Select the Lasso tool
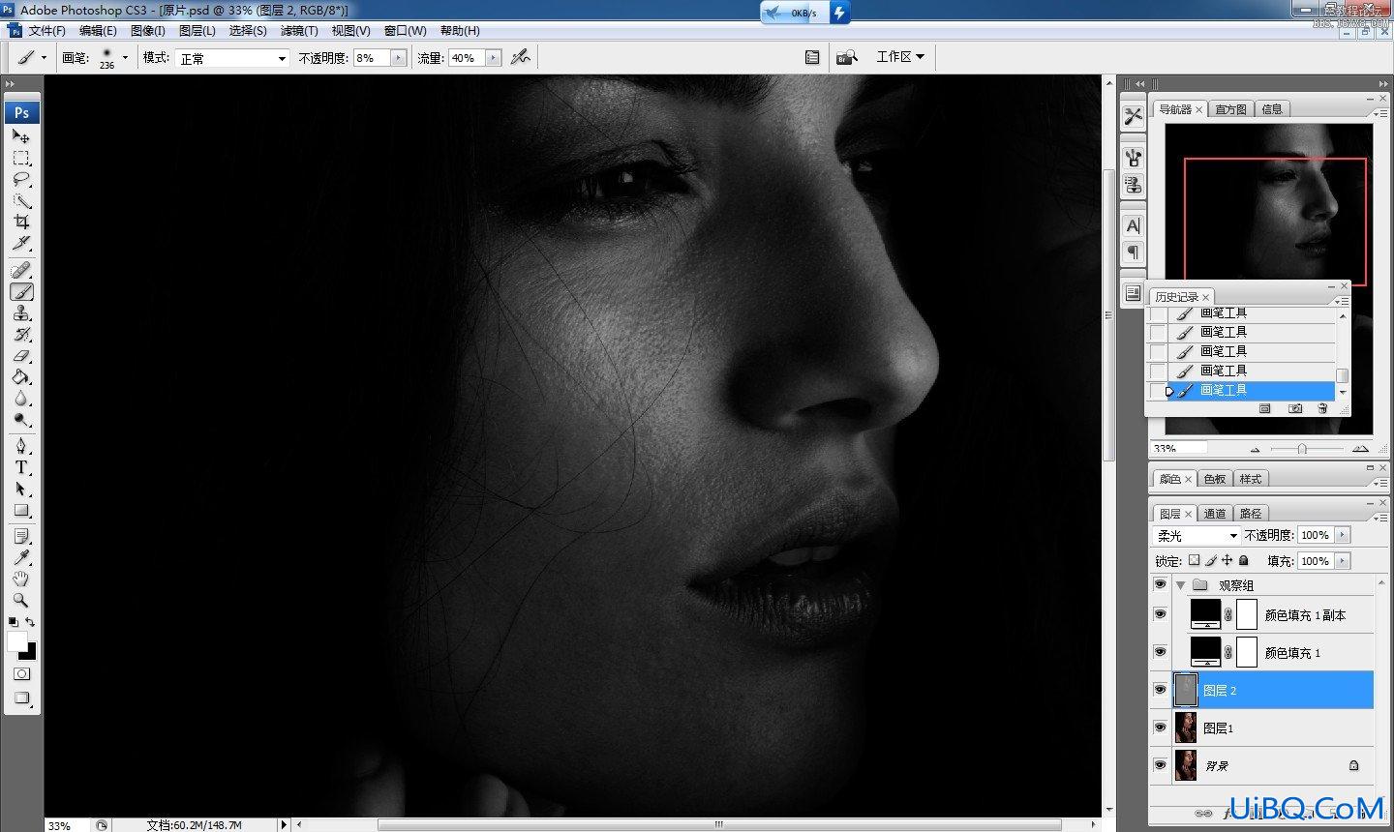The height and width of the screenshot is (832, 1394). [x=21, y=179]
